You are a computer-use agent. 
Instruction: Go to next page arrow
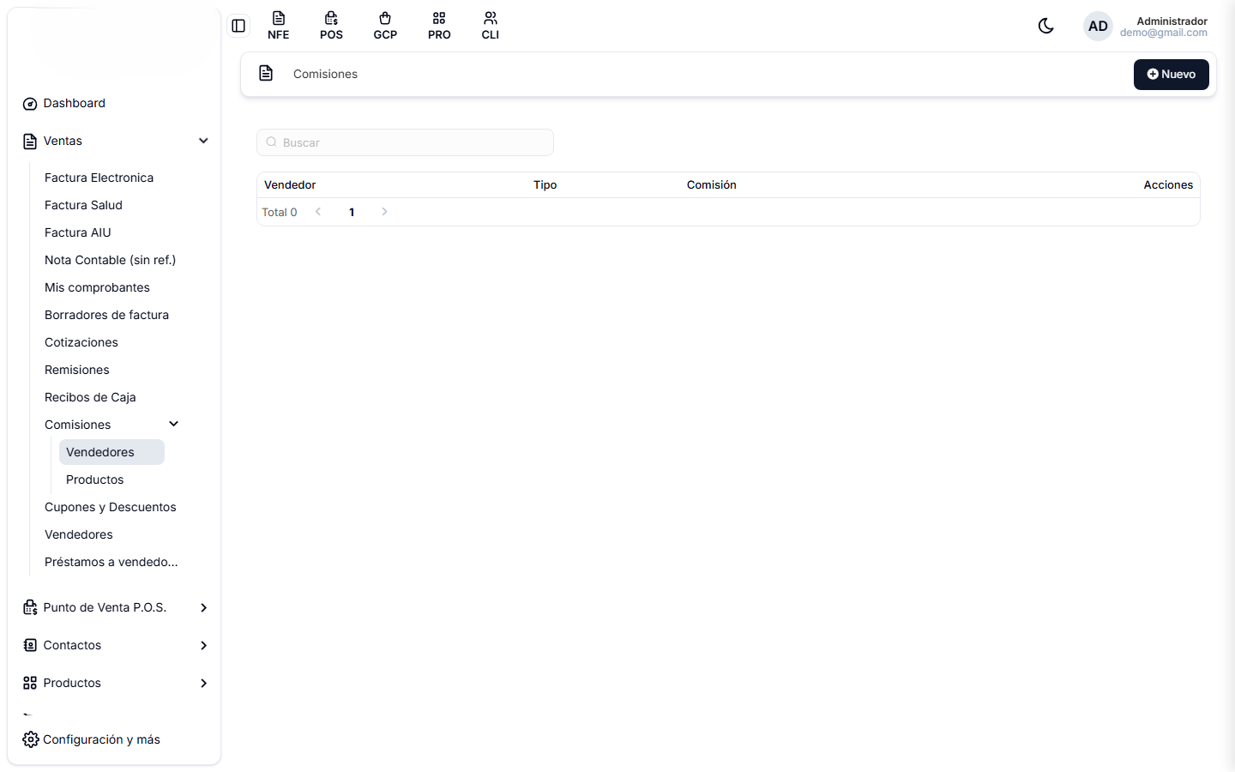(x=384, y=212)
